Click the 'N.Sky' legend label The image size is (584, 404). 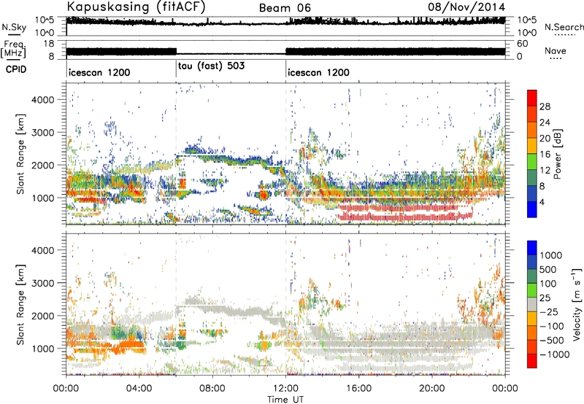click(x=14, y=27)
